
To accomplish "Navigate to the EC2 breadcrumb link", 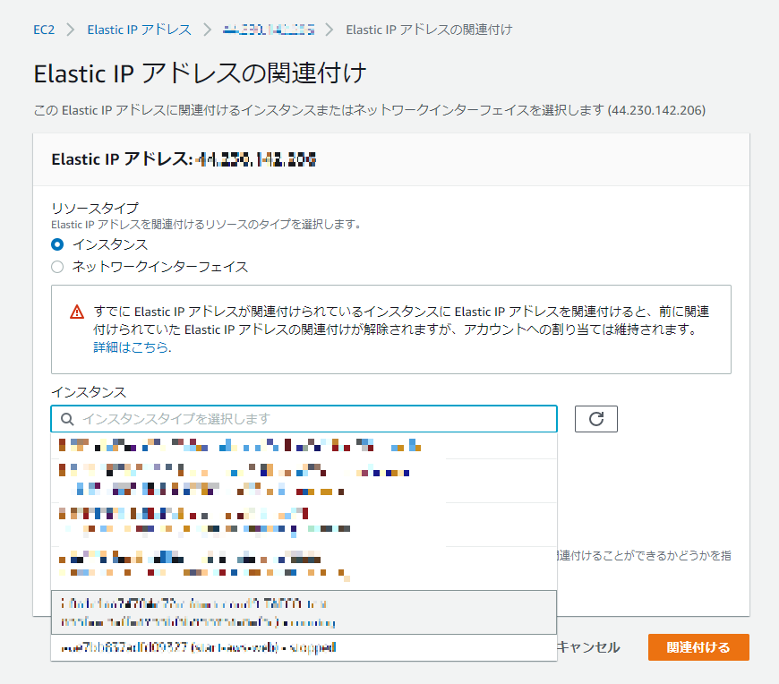I will pyautogui.click(x=44, y=29).
